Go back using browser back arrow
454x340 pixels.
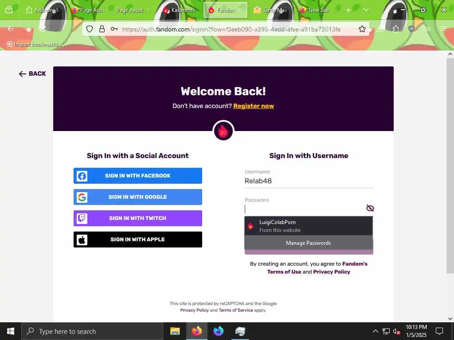coord(11,29)
